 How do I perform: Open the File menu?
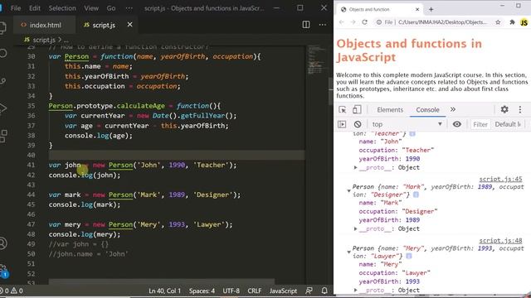16,8
